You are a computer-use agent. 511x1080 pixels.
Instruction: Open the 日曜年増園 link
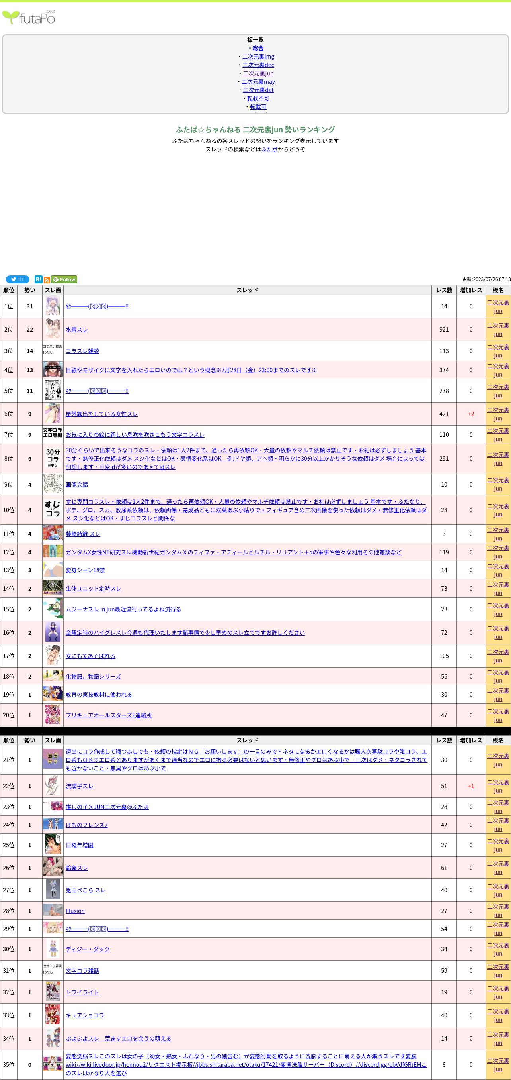[x=80, y=845]
